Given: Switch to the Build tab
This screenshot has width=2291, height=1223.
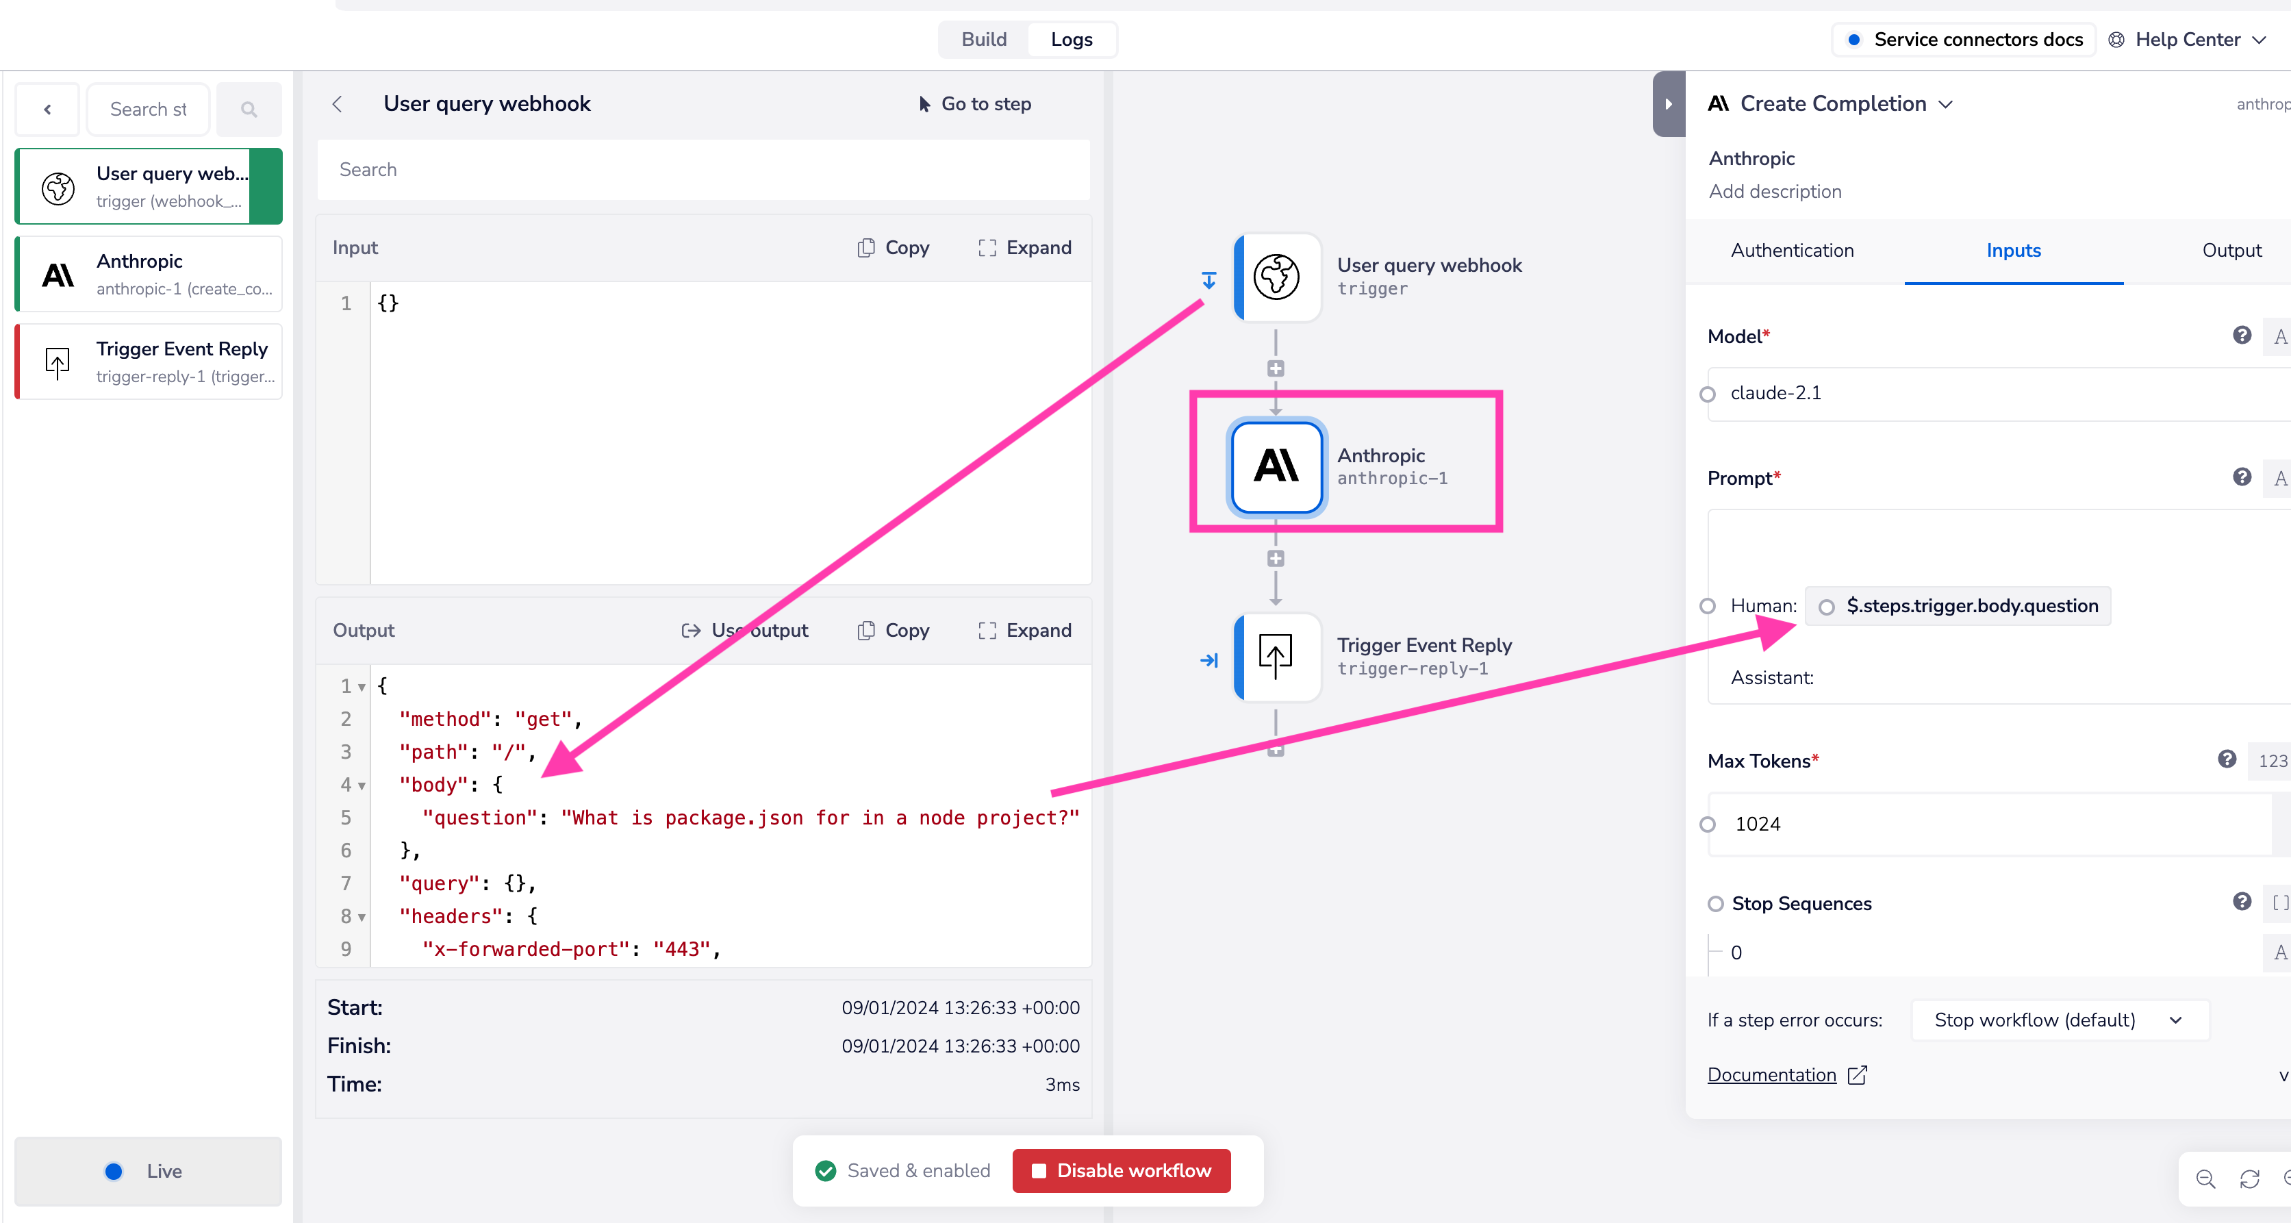Looking at the screenshot, I should click(x=984, y=39).
